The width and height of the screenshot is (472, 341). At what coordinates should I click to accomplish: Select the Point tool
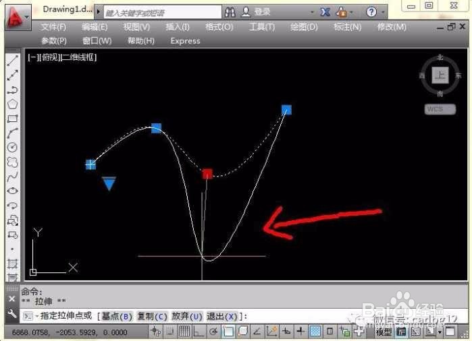point(12,249)
